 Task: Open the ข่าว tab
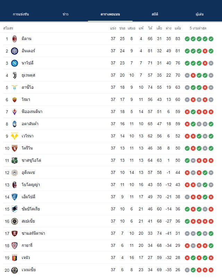pyautogui.click(x=66, y=14)
